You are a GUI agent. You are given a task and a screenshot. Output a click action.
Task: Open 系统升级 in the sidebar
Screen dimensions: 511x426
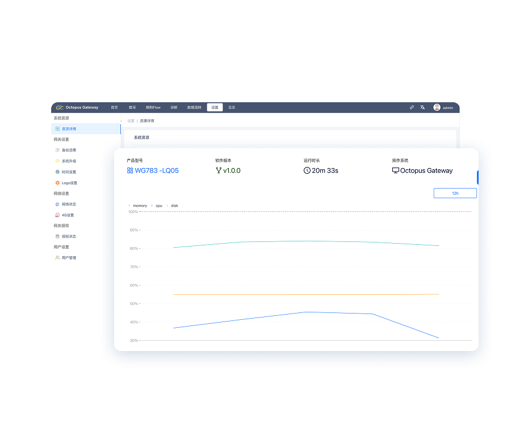click(69, 161)
